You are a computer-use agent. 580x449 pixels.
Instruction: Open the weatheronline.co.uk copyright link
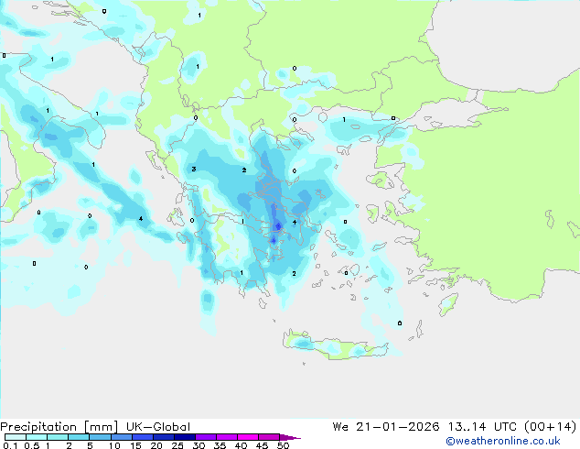point(503,441)
